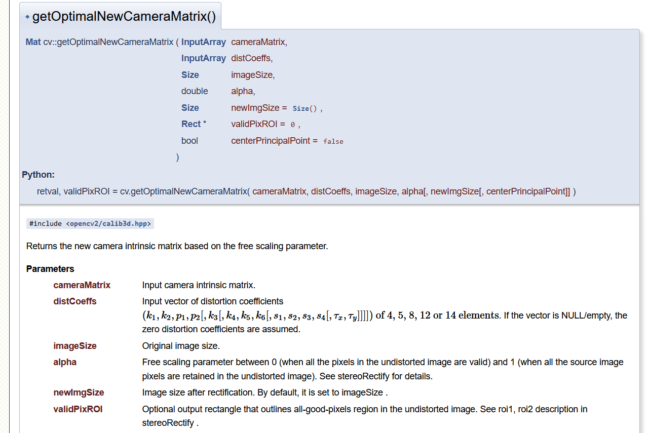Screen dimensions: 648x433
Task: Click the Size link for newImgSize parameter
Action: 189,108
